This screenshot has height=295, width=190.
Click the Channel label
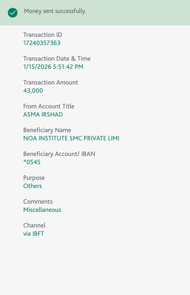[x=34, y=225]
